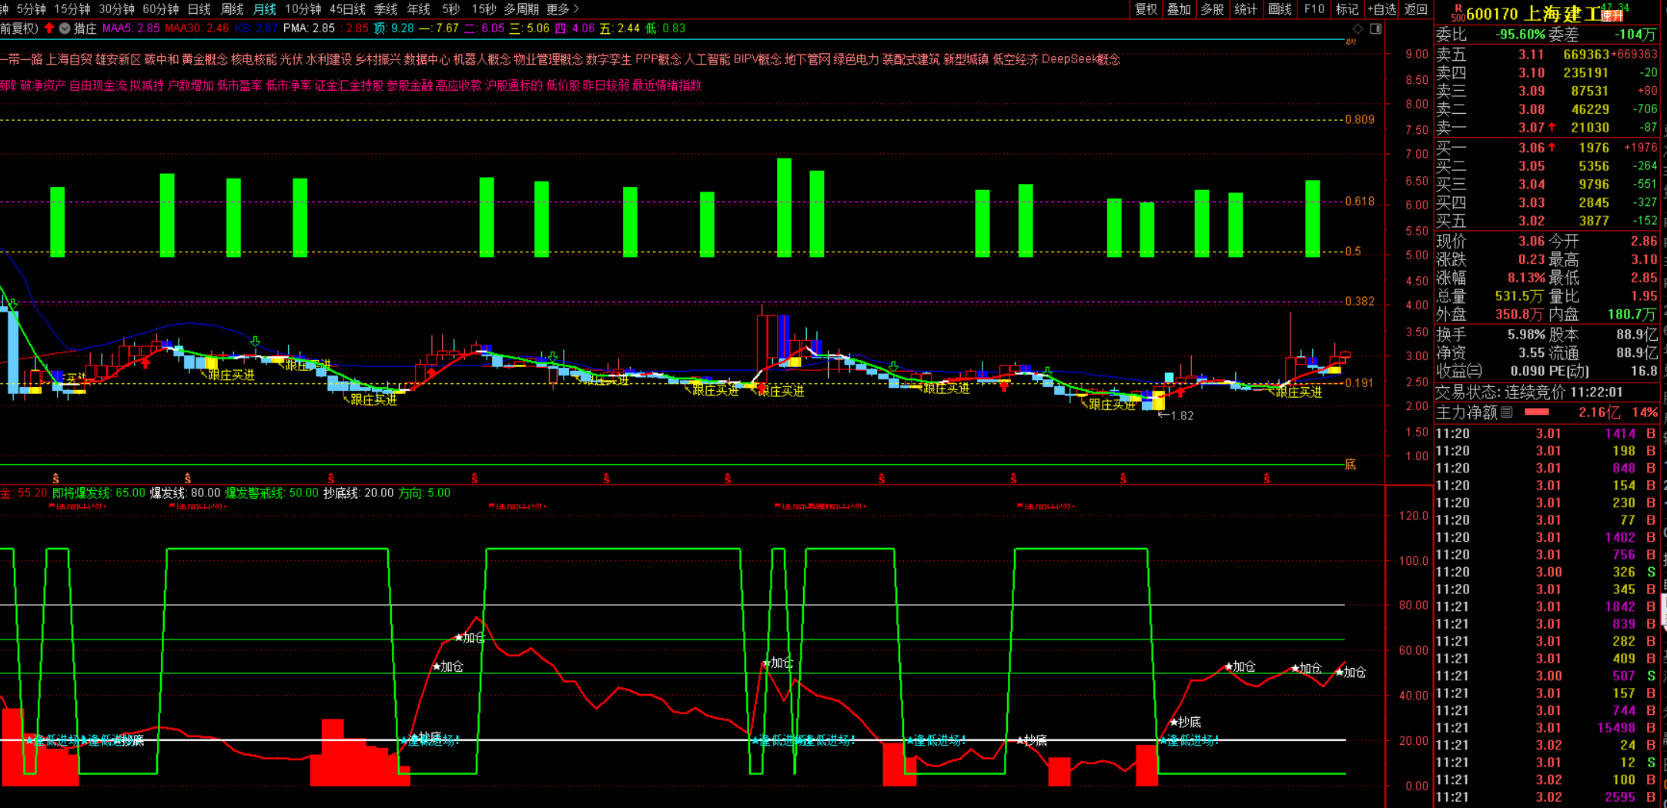Switch to 15分钟 period
Screen dimensions: 1667x808
[72, 9]
